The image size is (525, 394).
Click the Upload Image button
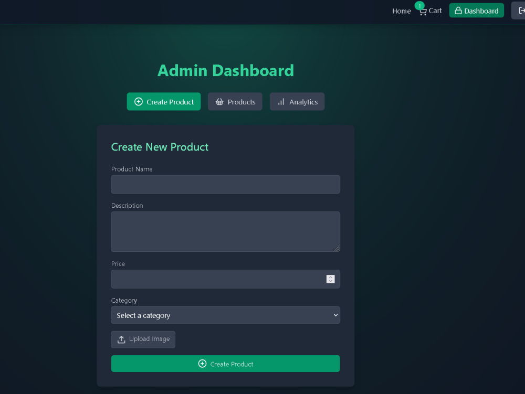click(143, 339)
